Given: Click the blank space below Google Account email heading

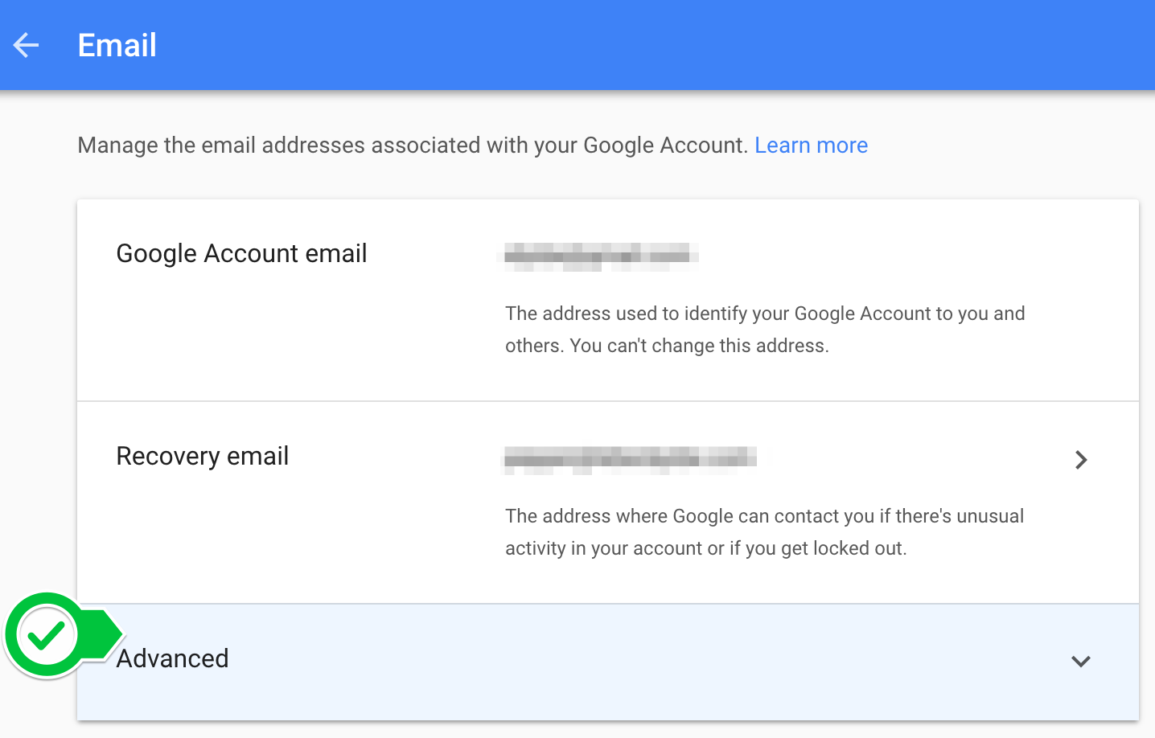Looking at the screenshot, I should [x=241, y=338].
